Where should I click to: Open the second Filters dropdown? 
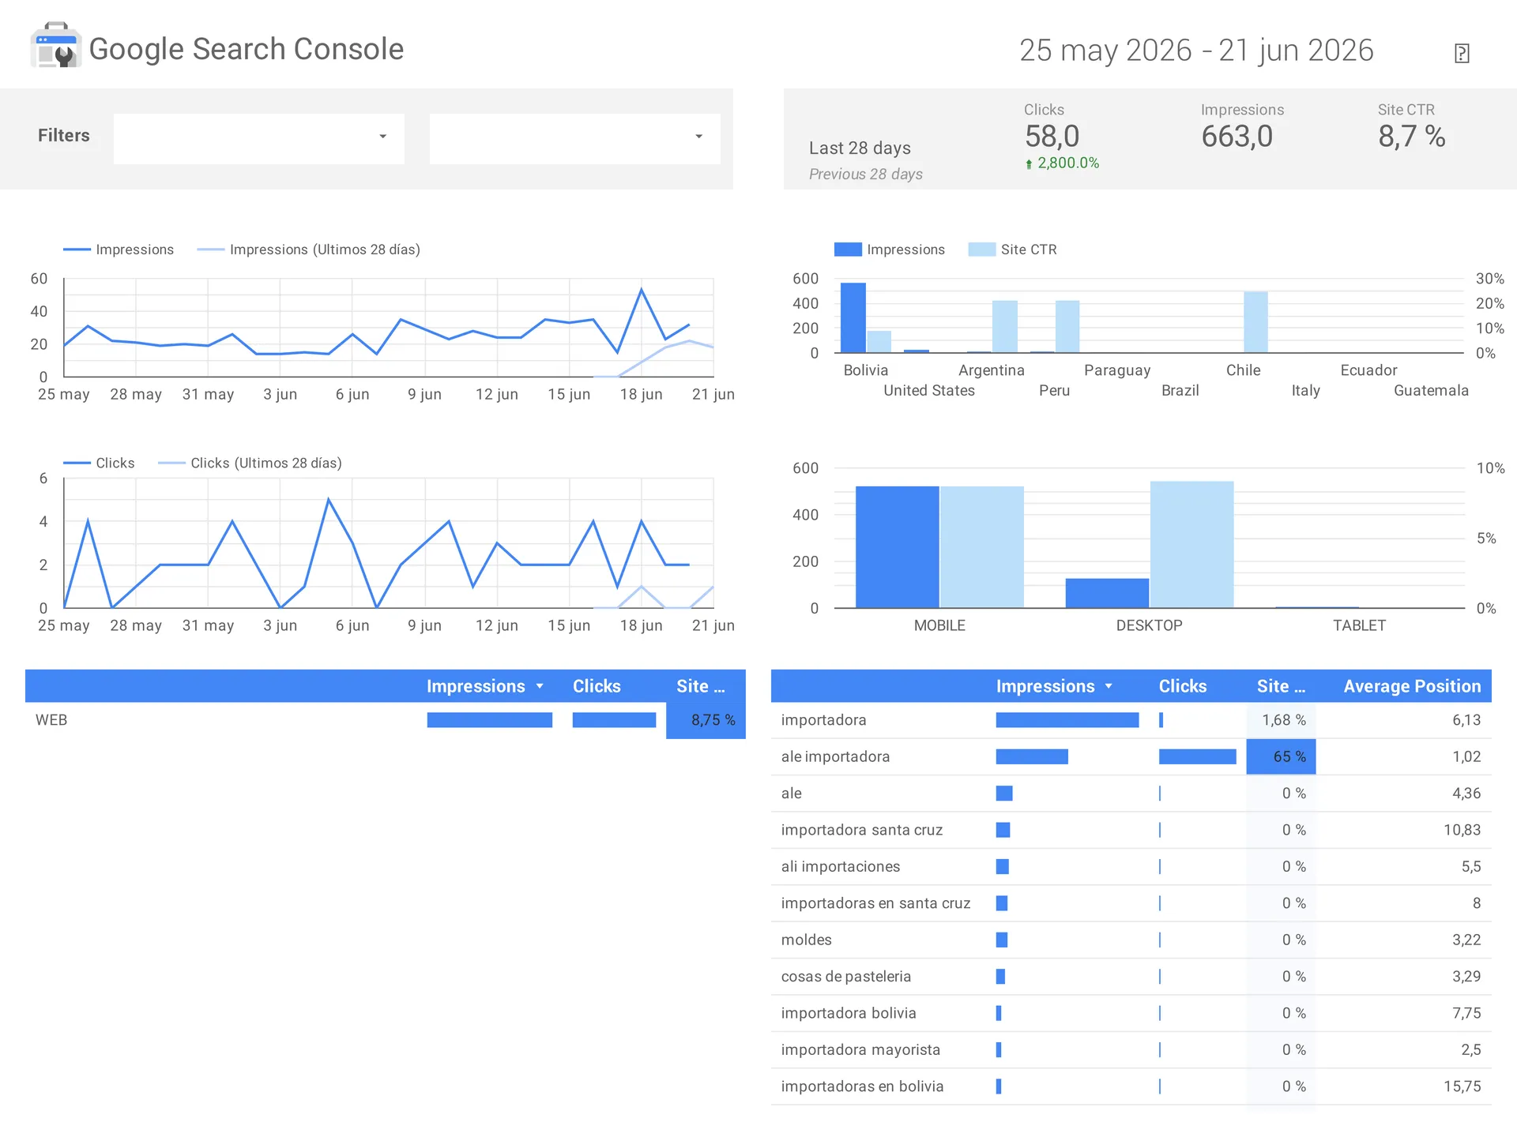(575, 138)
